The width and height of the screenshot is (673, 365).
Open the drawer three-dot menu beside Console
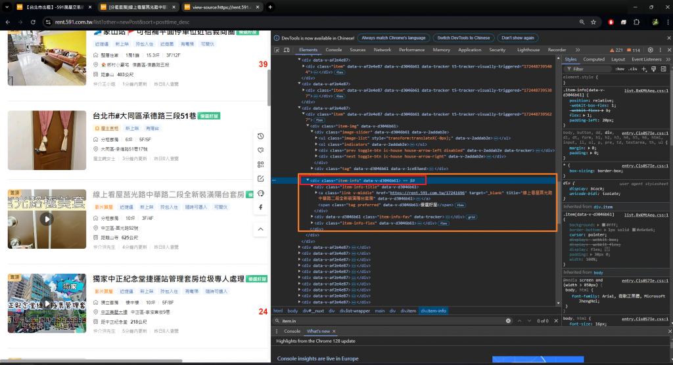[277, 331]
